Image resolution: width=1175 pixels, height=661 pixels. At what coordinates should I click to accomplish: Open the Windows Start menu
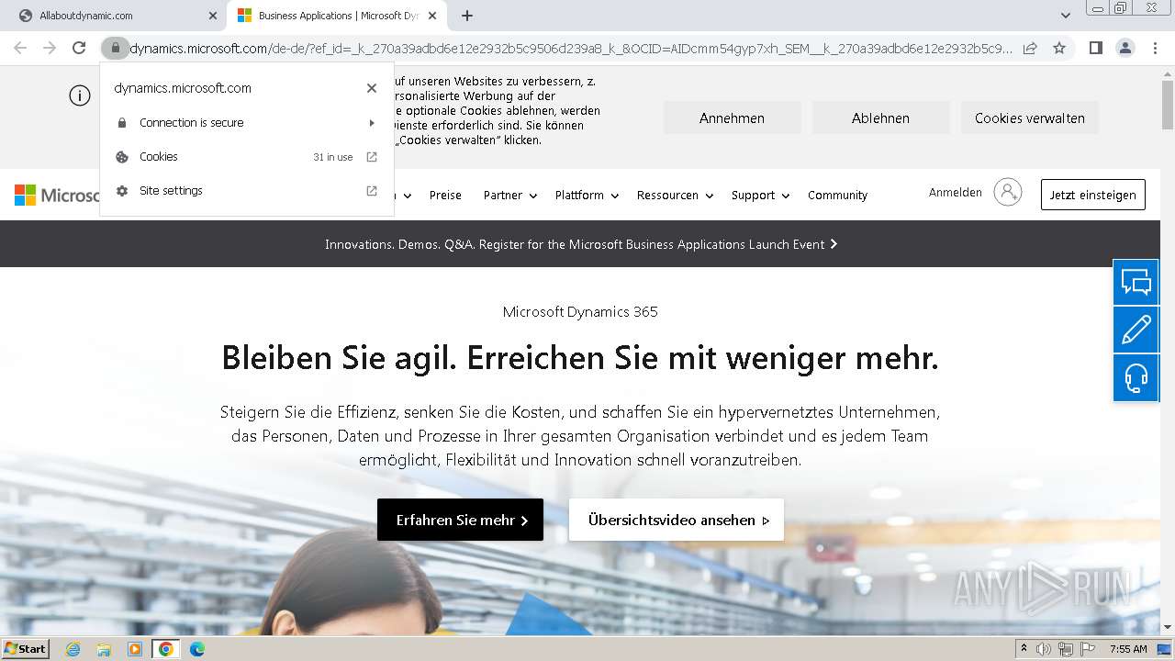[26, 648]
